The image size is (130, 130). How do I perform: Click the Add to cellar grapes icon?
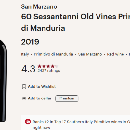[x=24, y=98]
